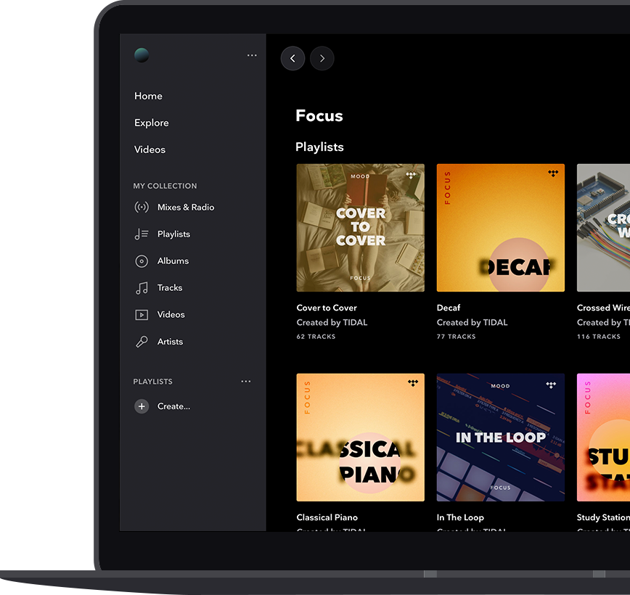
Task: Click the Playlists music-list icon
Action: tap(142, 234)
